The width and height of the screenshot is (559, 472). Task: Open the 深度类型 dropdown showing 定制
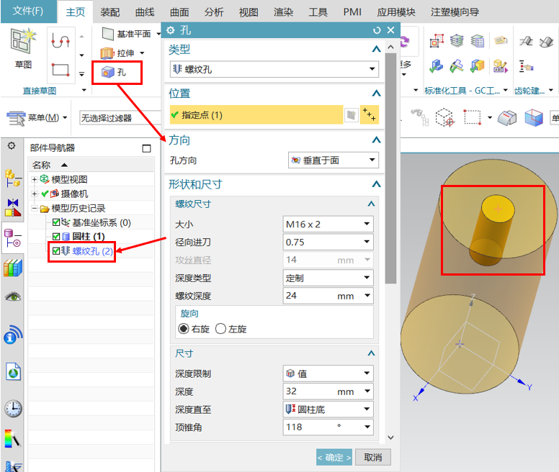(328, 278)
